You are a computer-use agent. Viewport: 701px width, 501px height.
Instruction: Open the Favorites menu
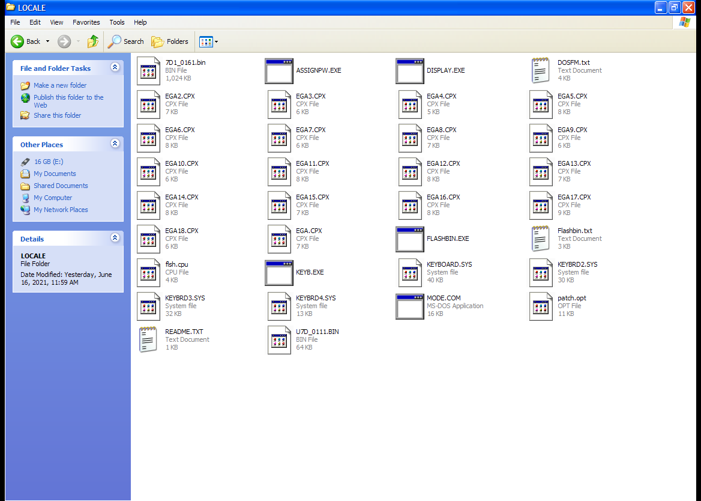tap(86, 22)
